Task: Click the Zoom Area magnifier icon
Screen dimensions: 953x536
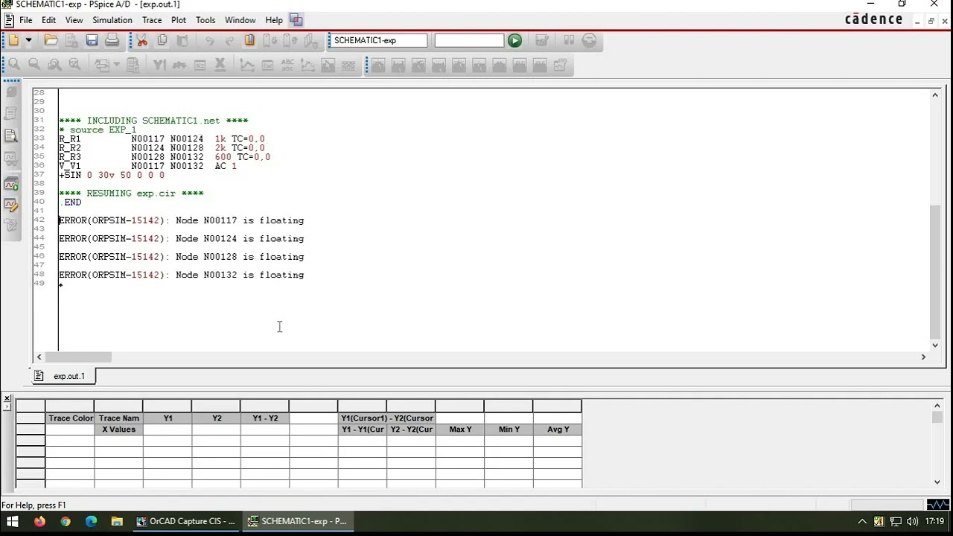Action: 54,65
